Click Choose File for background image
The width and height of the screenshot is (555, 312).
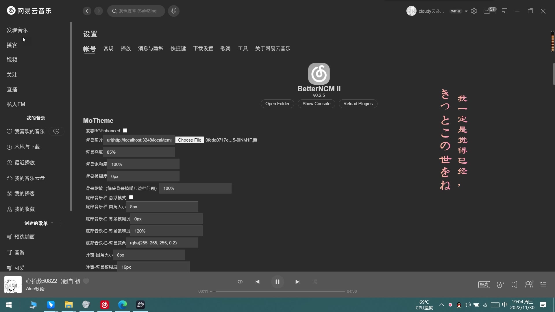point(189,140)
